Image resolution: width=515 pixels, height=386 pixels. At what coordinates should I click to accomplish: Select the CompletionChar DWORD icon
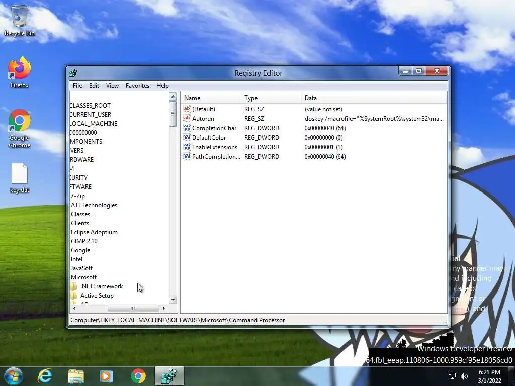[187, 128]
